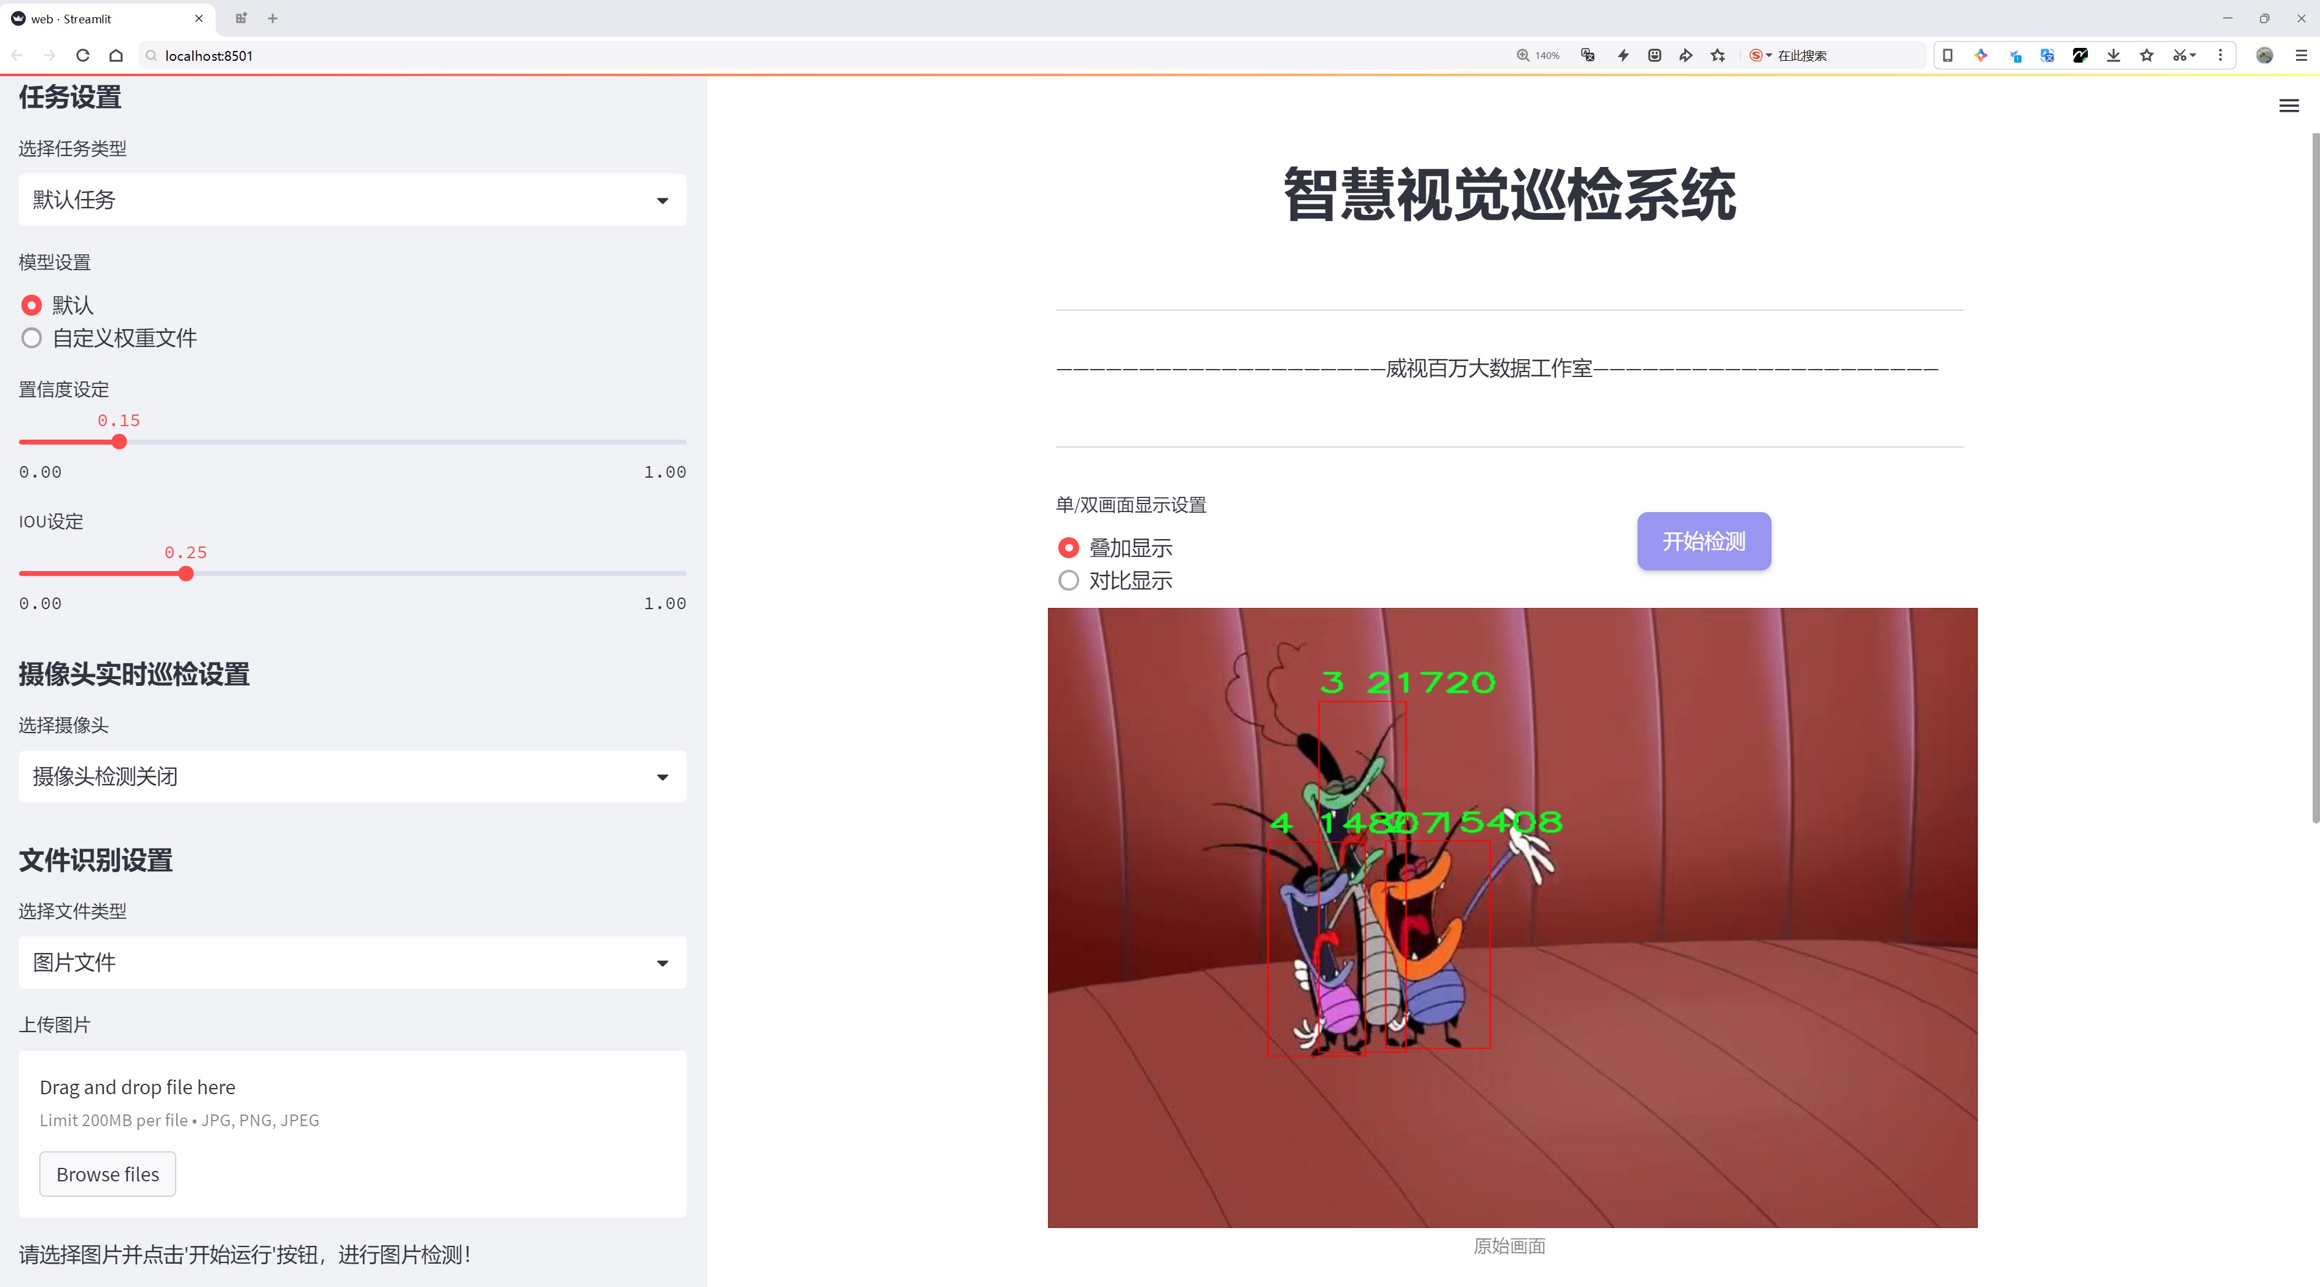This screenshot has width=2320, height=1287.
Task: Click the add bookmark star icon
Action: click(1719, 56)
